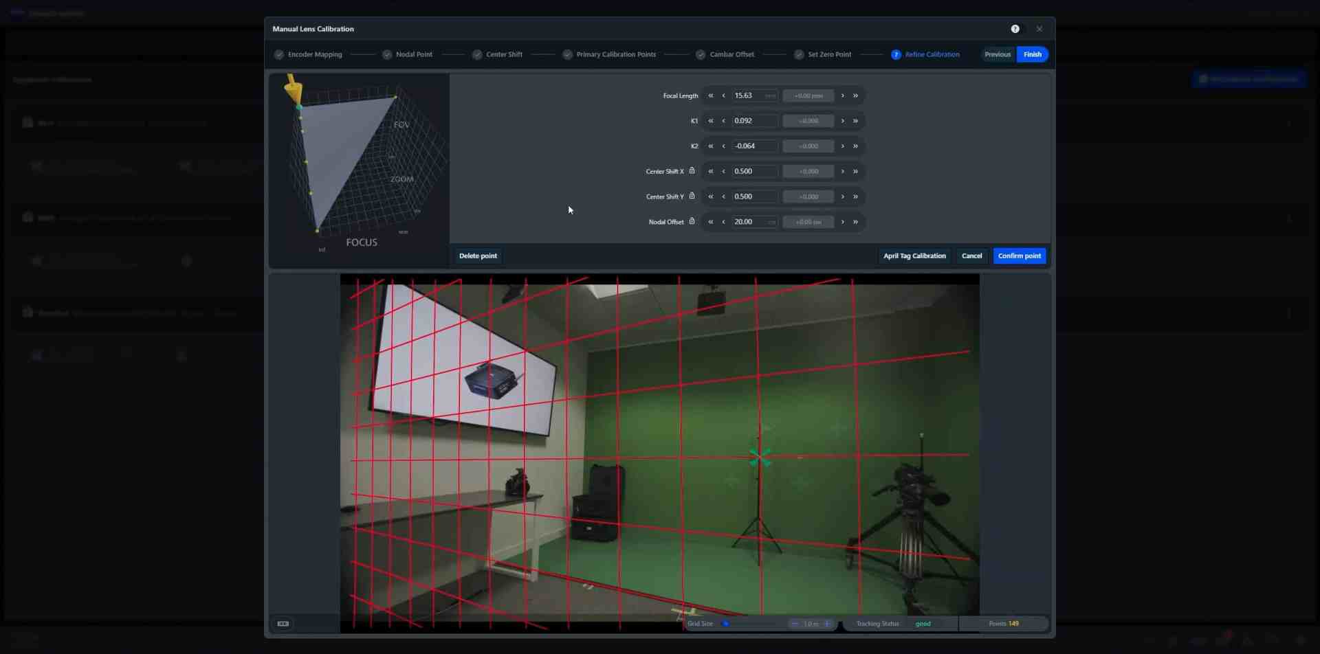Click the keyboard icon in the bottom-left bar

[x=282, y=623]
